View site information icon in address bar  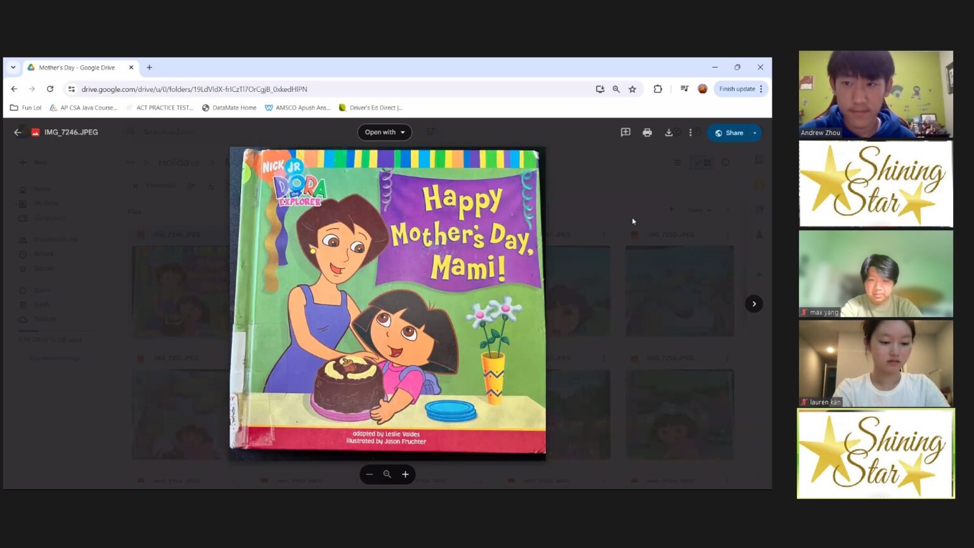(72, 89)
